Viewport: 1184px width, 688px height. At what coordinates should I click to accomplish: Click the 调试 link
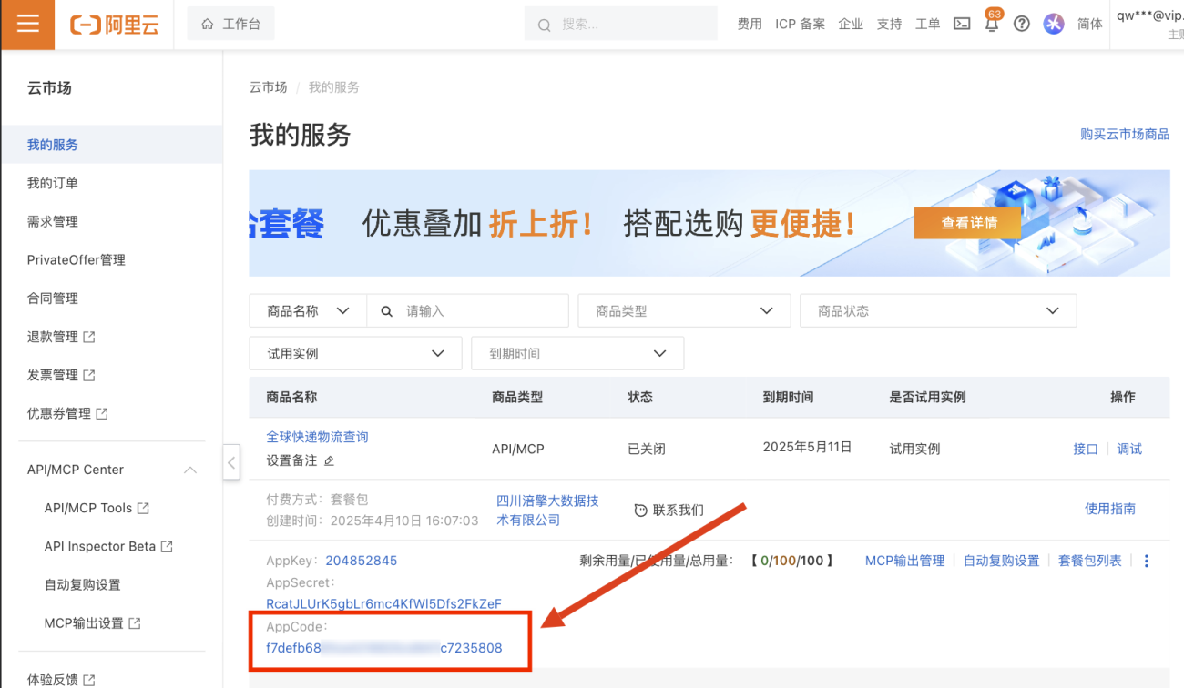pos(1129,449)
